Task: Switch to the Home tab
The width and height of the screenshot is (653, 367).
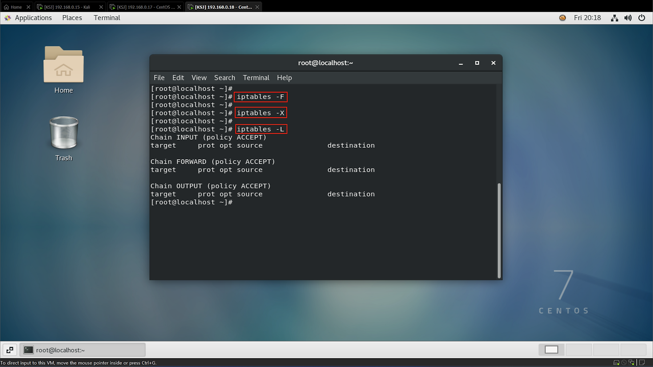Action: pyautogui.click(x=16, y=7)
